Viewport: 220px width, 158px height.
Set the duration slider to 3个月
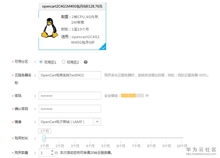click(75, 146)
